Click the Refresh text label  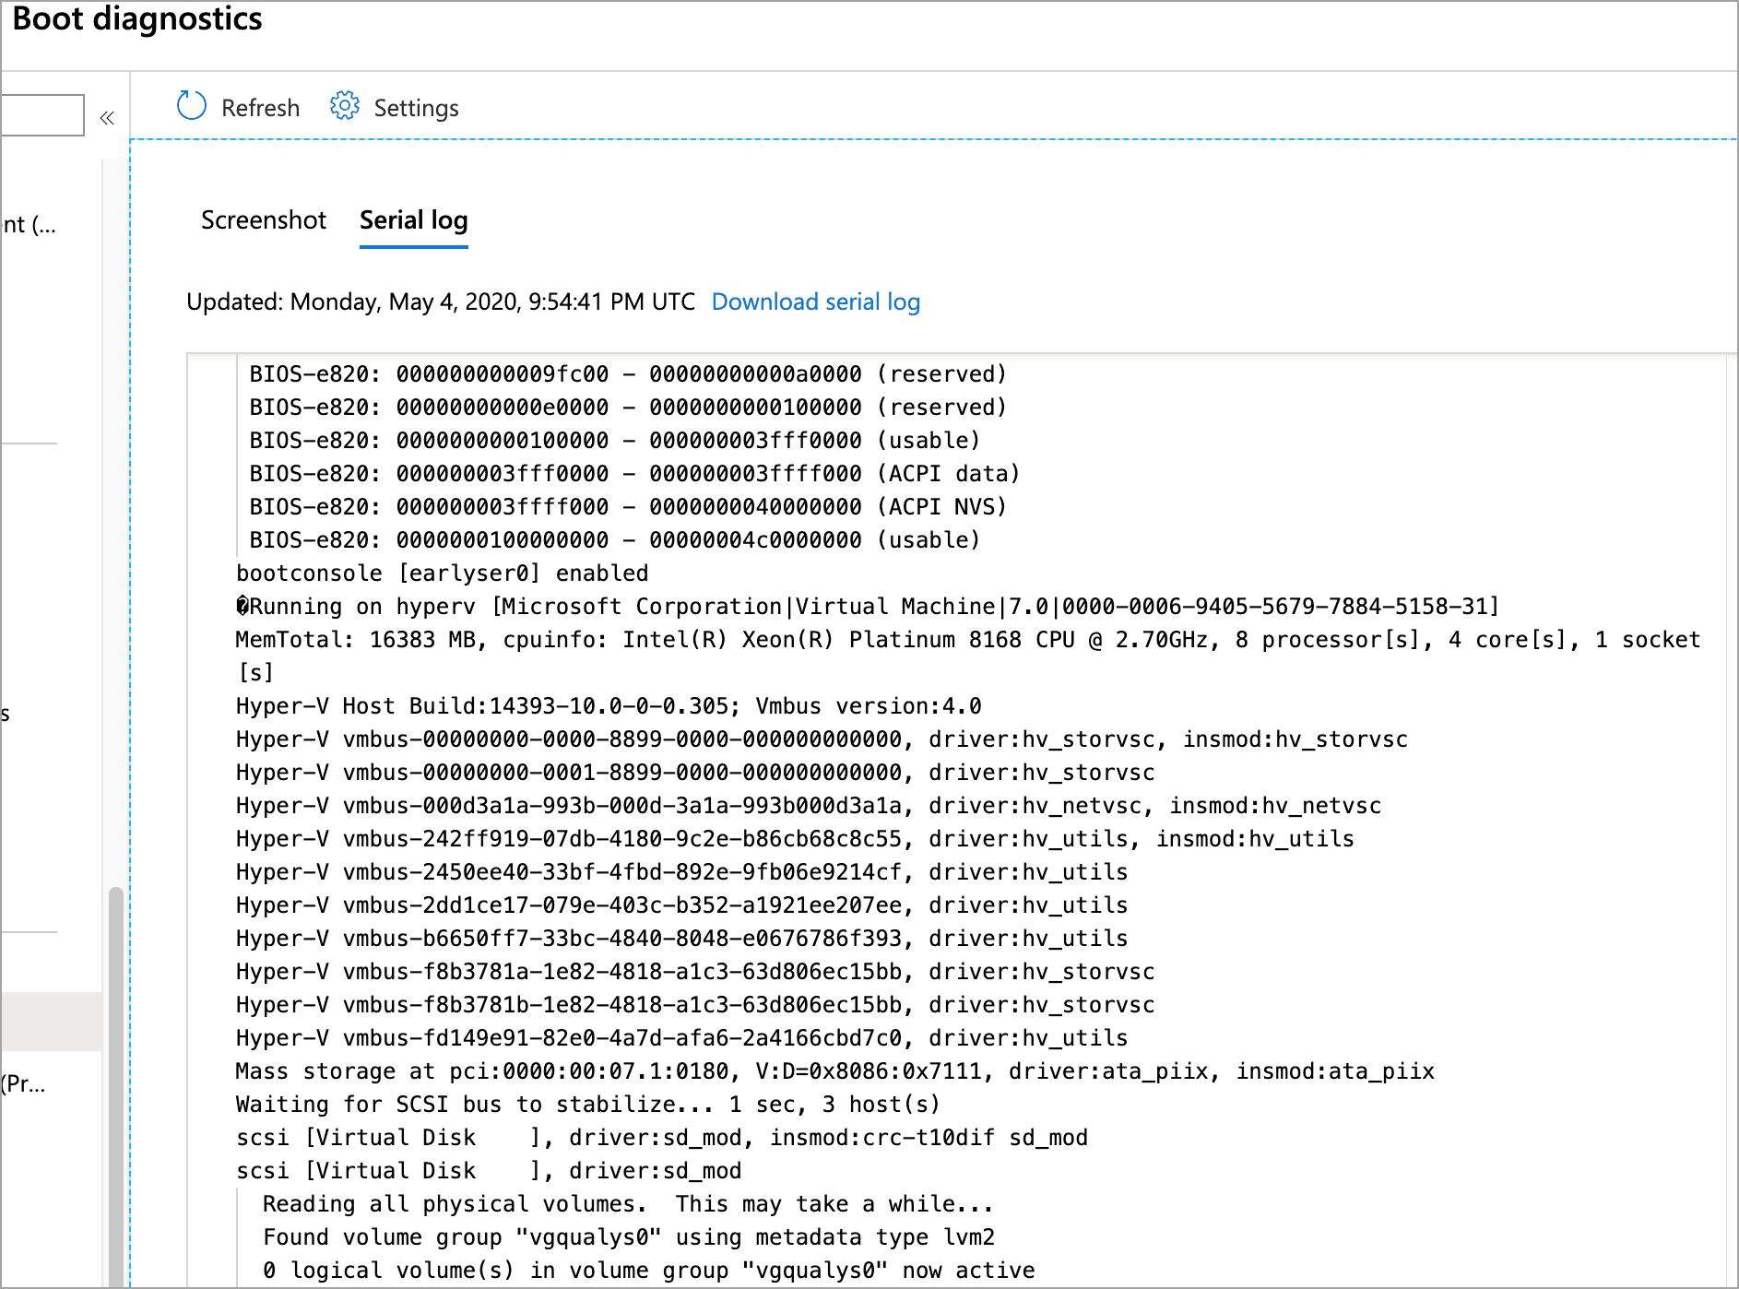coord(260,107)
